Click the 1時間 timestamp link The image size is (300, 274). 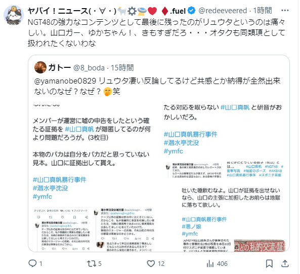pyautogui.click(x=263, y=11)
